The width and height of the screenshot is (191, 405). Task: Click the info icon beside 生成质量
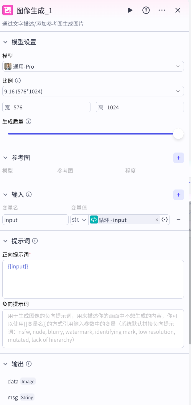[29, 122]
